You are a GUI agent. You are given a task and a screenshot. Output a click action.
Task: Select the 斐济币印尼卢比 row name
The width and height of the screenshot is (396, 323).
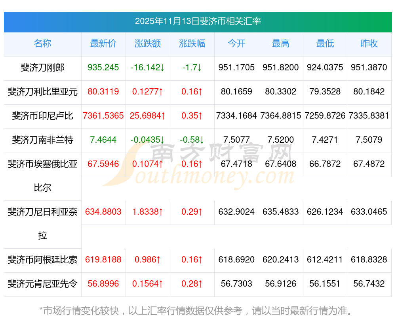pyautogui.click(x=42, y=116)
